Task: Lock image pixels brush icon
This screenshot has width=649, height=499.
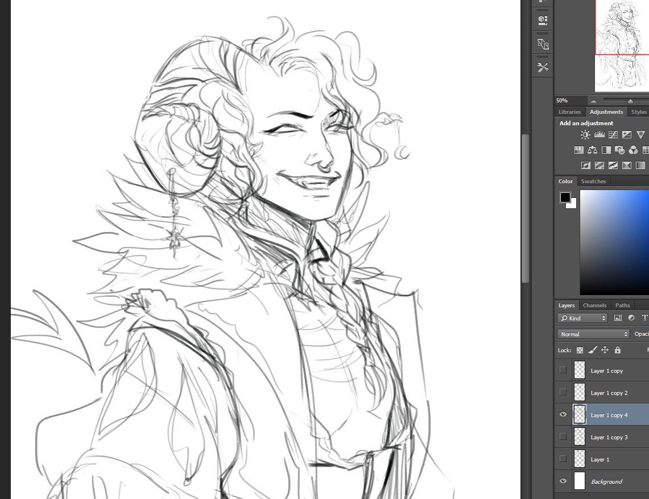Action: pyautogui.click(x=593, y=350)
